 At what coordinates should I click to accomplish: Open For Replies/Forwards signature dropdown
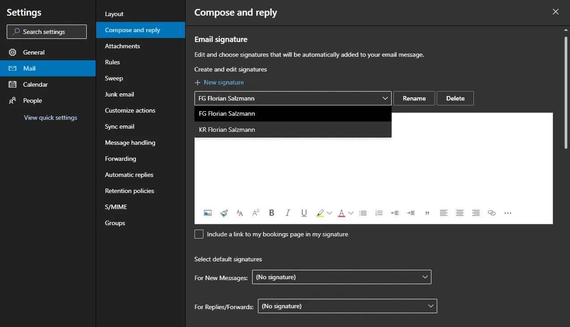[347, 306]
